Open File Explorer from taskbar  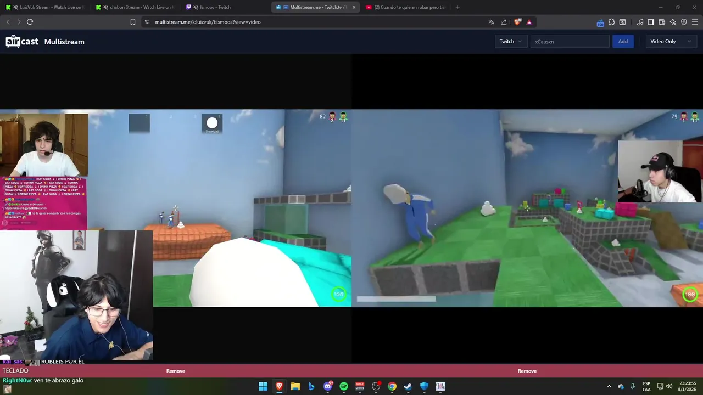coord(295,386)
